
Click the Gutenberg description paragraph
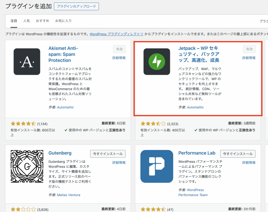coord(70,174)
